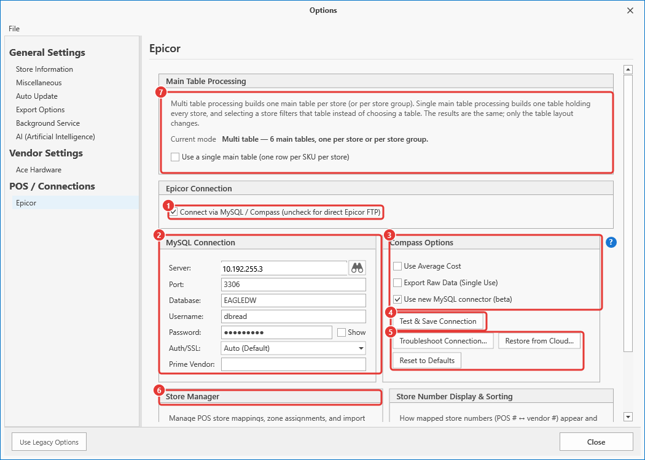Click the Port field showing 3306
The image size is (645, 460).
(x=293, y=285)
